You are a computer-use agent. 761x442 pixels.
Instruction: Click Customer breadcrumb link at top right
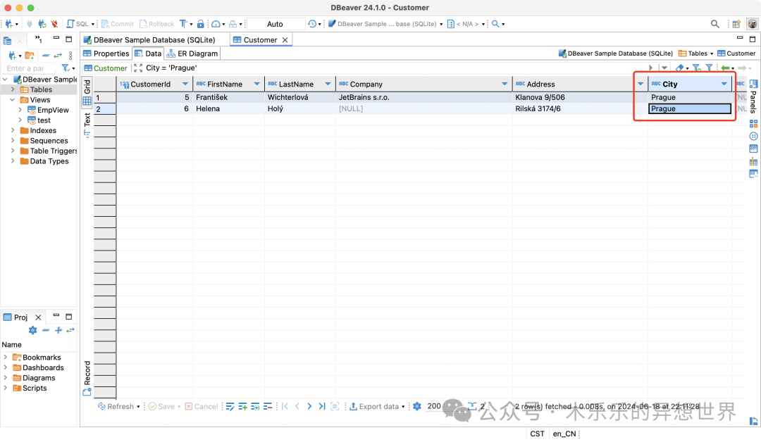(737, 53)
